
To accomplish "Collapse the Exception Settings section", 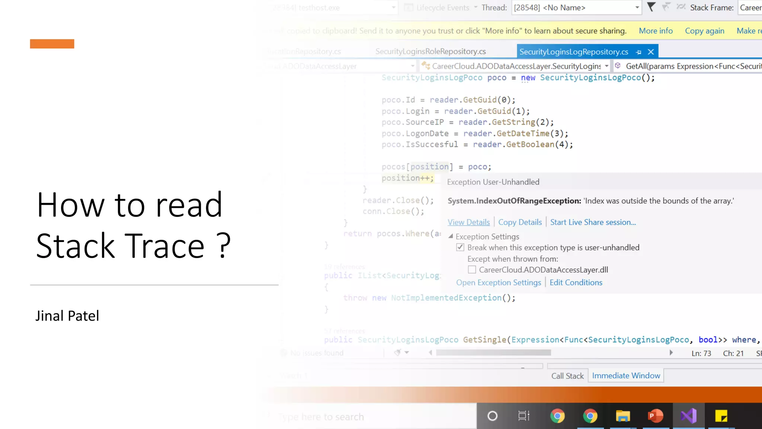I will point(451,236).
